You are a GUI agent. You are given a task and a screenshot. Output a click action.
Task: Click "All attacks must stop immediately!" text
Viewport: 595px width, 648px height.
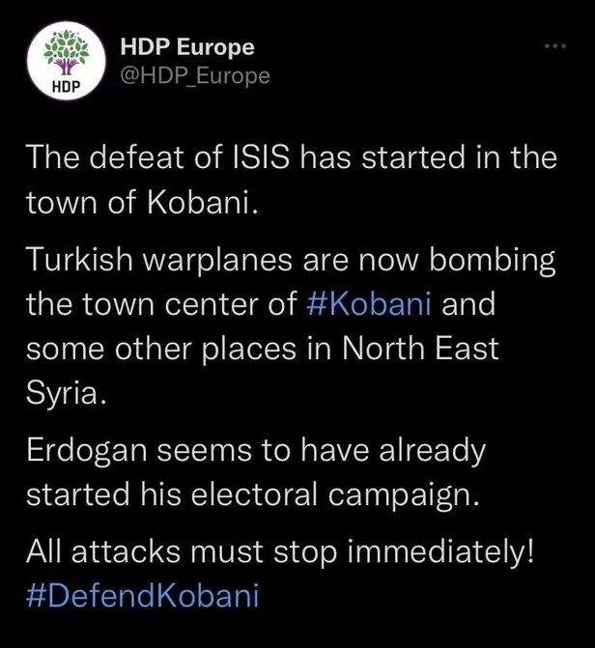279,551
